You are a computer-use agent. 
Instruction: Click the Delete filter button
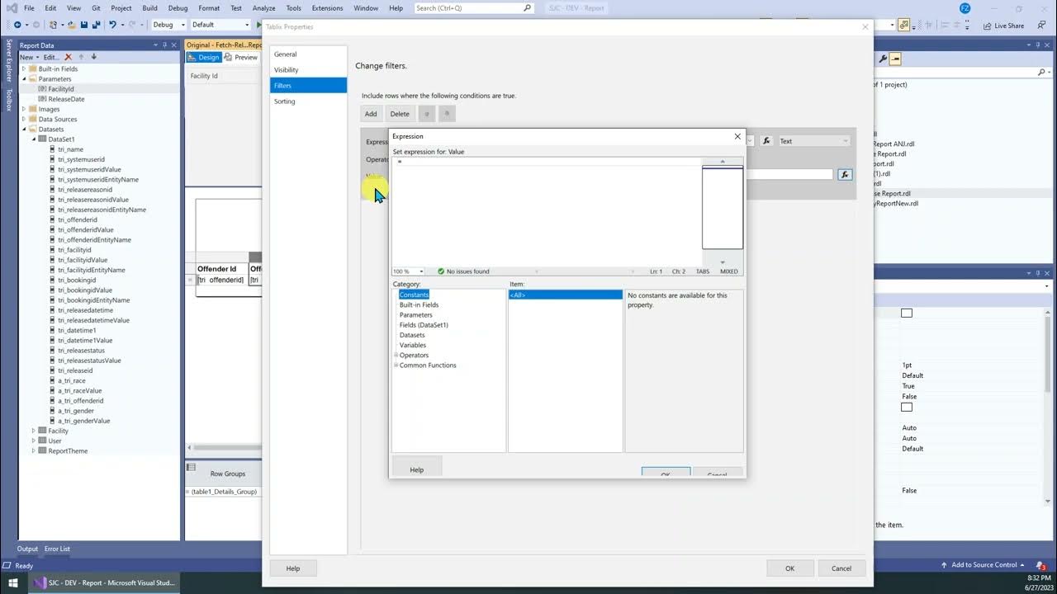pyautogui.click(x=400, y=114)
